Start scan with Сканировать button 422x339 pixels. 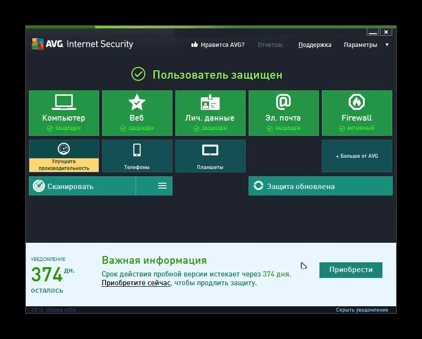click(x=83, y=186)
